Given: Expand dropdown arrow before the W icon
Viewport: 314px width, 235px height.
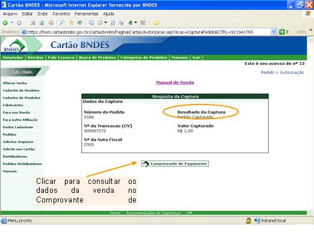Looking at the screenshot, I should [135, 23].
